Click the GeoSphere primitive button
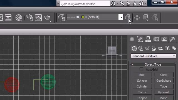178x100 pixels. [x=164, y=81]
